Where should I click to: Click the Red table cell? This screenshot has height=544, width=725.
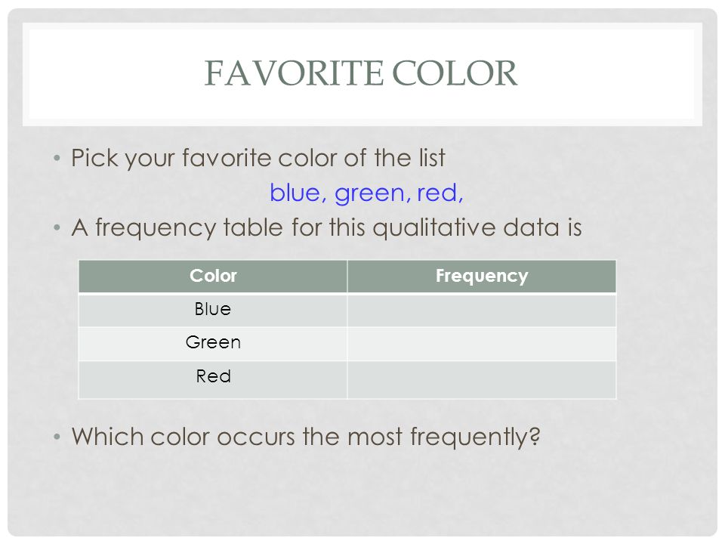pyautogui.click(x=213, y=379)
